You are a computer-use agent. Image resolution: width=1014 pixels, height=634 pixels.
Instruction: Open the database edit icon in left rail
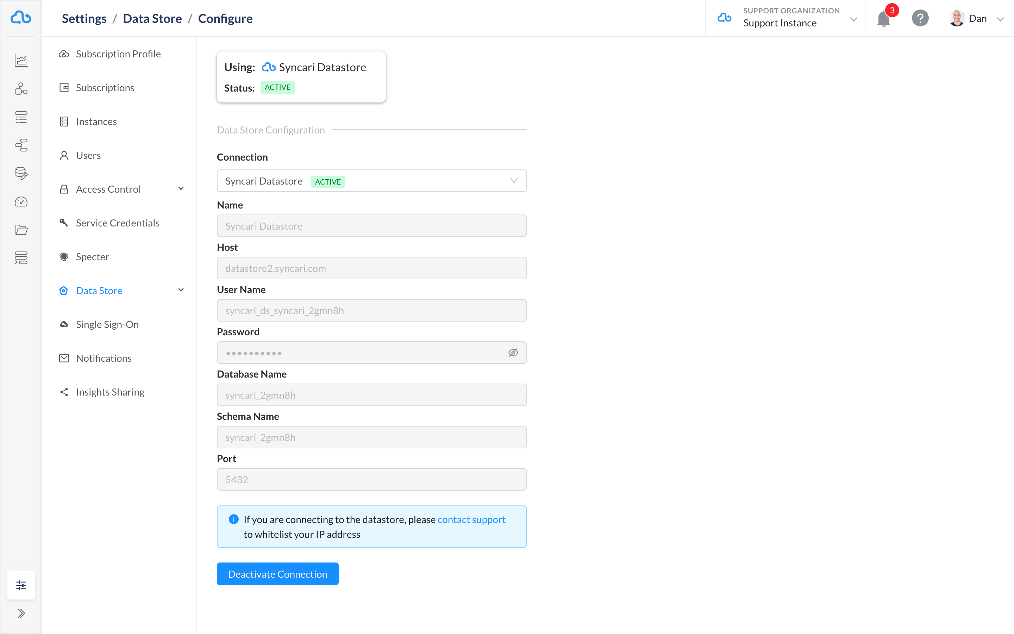pyautogui.click(x=21, y=173)
